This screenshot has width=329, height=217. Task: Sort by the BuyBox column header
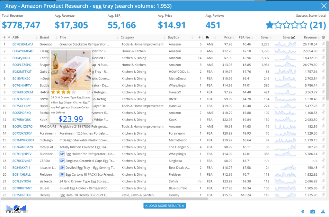[x=173, y=38]
